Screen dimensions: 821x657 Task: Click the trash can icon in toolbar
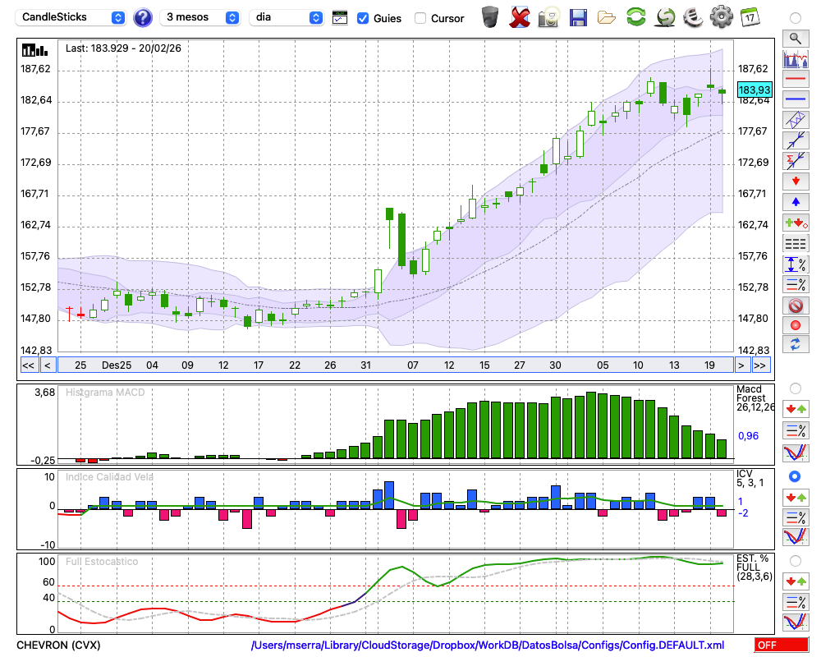coord(490,16)
